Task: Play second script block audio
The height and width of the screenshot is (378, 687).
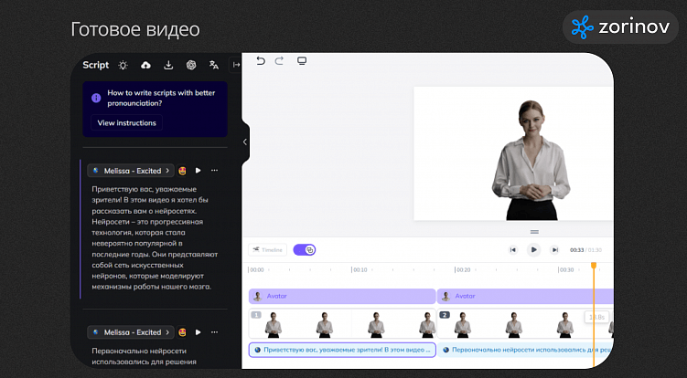Action: coord(198,332)
